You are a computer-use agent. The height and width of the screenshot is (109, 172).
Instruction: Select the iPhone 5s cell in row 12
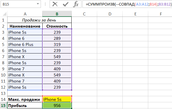25,87
